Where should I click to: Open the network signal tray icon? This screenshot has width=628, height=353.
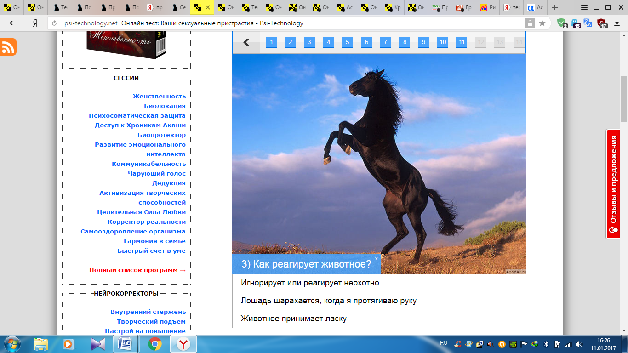tap(568, 344)
